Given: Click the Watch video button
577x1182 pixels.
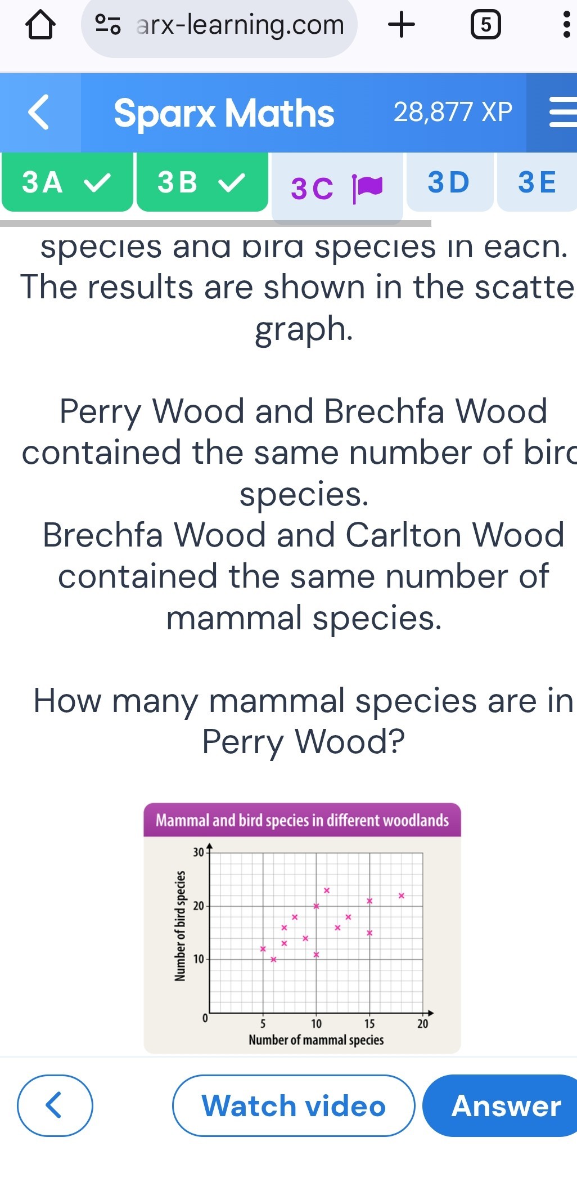Looking at the screenshot, I should point(294,1105).
